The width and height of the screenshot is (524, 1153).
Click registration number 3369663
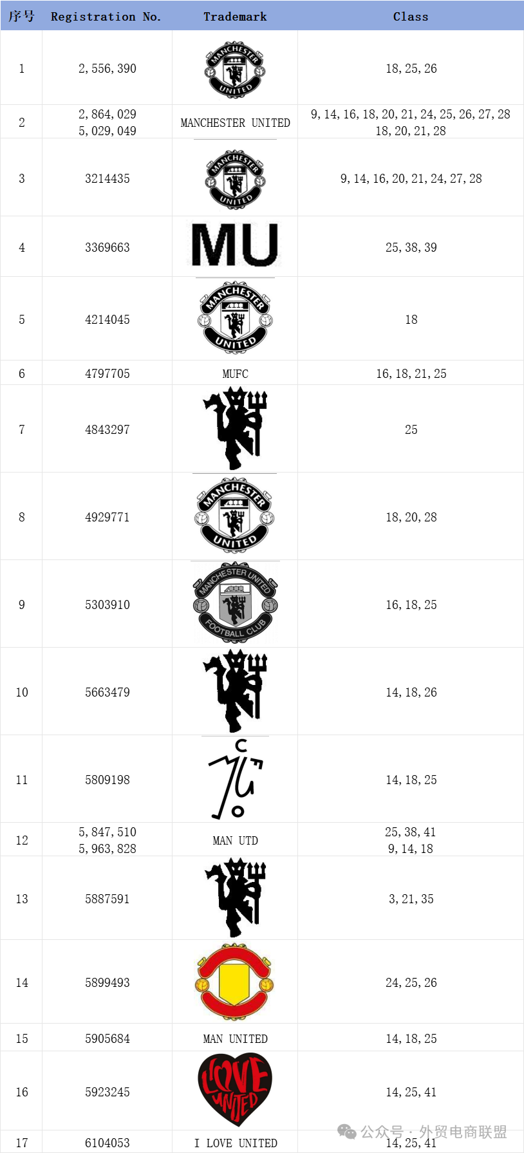coord(108,248)
